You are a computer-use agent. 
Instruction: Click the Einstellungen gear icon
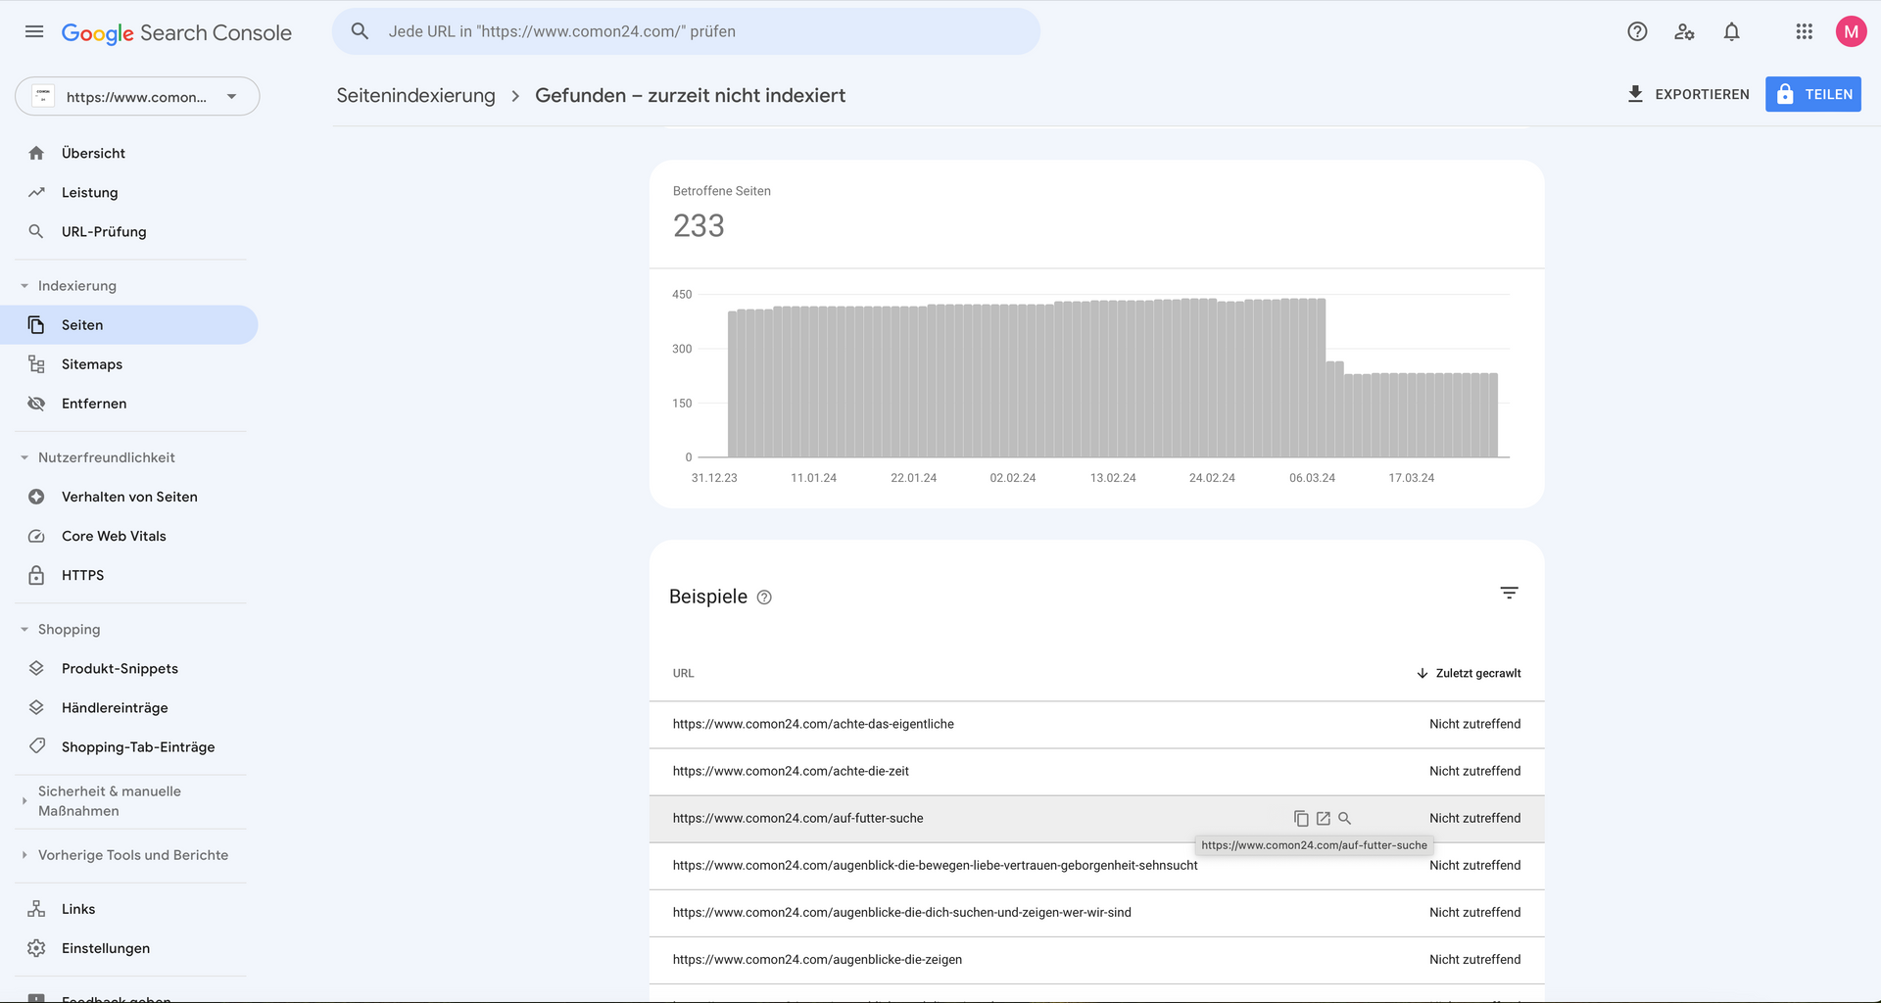(36, 948)
